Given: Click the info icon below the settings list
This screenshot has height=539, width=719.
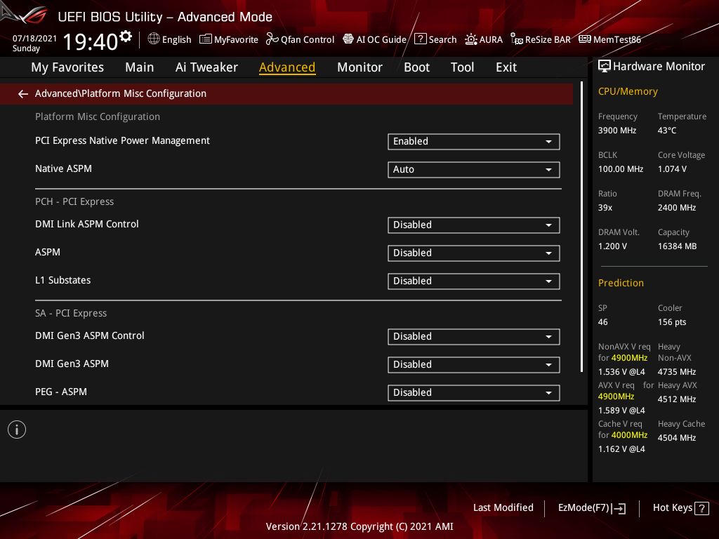Looking at the screenshot, I should [x=16, y=429].
